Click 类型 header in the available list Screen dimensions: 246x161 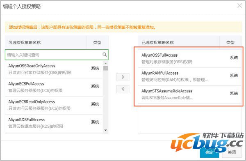tap(97, 42)
